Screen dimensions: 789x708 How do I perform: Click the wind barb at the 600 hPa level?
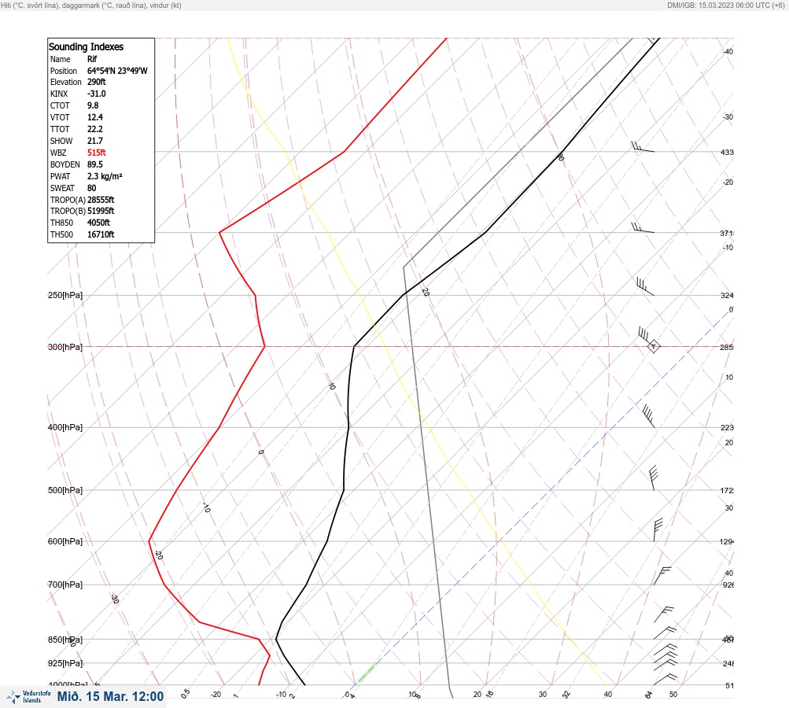(x=658, y=530)
